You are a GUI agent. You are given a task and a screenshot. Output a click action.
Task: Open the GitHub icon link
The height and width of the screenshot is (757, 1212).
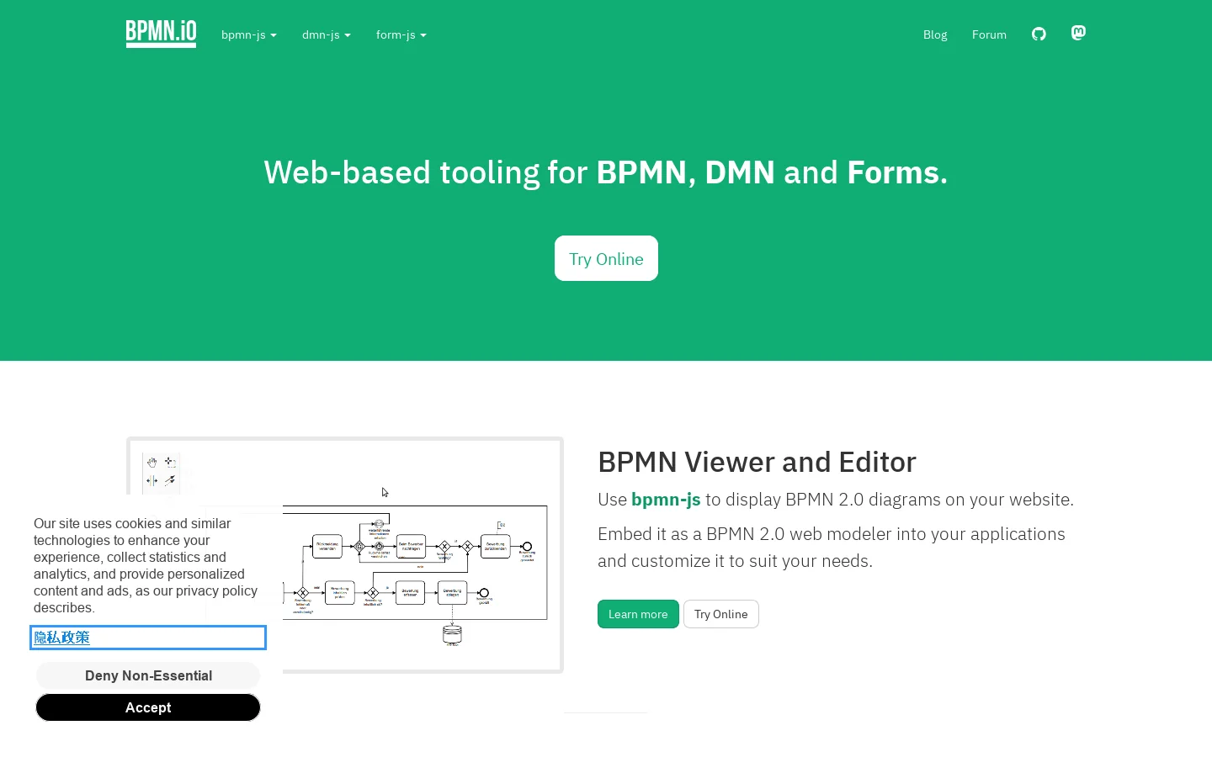click(x=1039, y=34)
